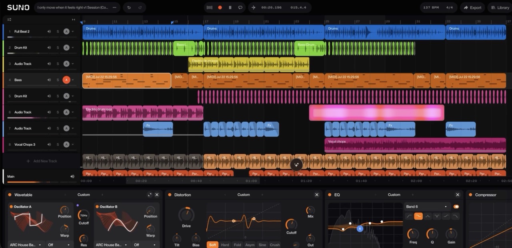Select the Hard distortion mode
Screen dimensions: 512x248
225,245
